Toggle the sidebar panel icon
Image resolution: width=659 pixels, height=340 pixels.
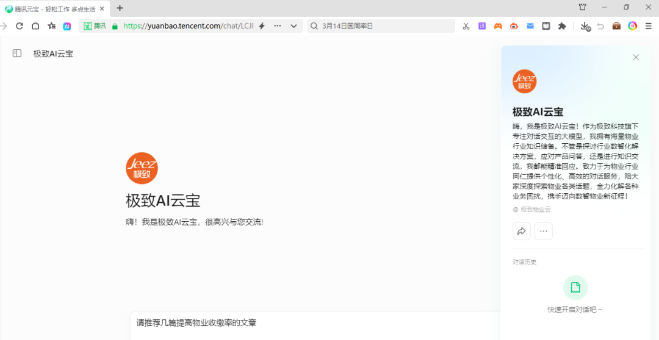coord(17,53)
